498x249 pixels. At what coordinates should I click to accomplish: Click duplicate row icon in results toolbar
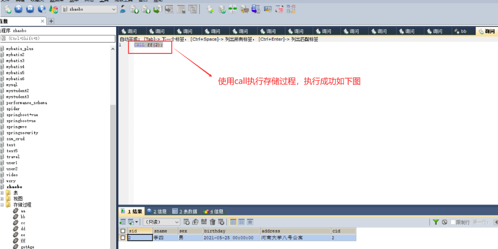tap(195, 222)
